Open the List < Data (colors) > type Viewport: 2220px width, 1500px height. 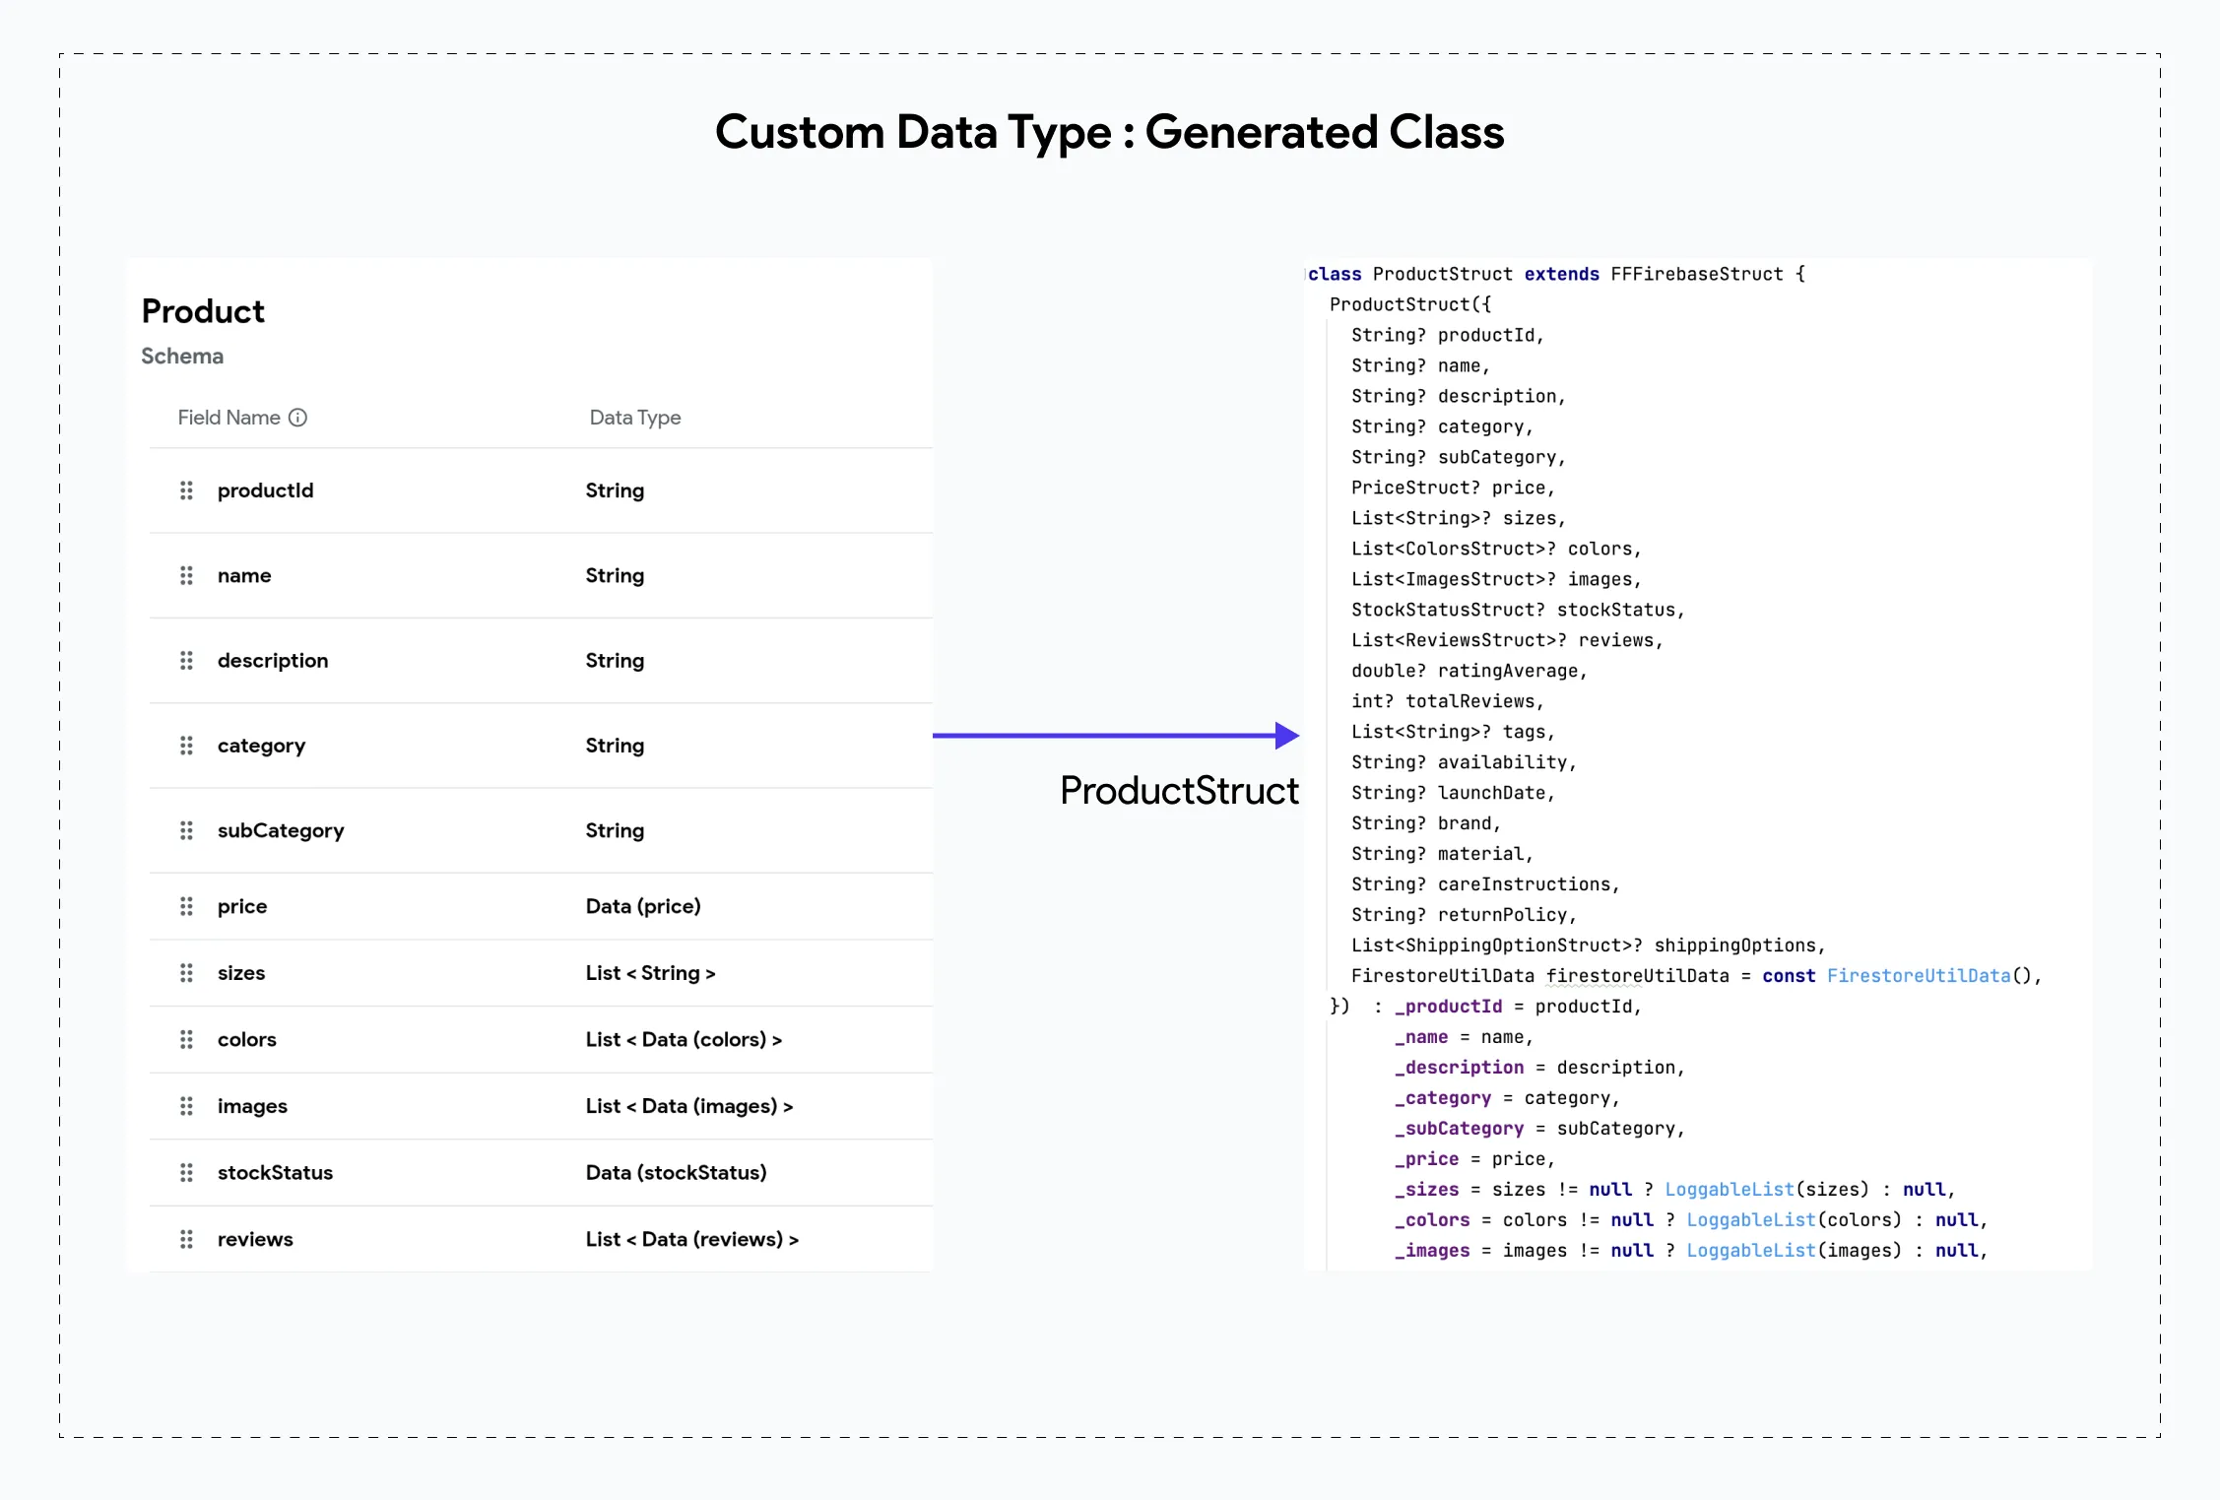(684, 1040)
